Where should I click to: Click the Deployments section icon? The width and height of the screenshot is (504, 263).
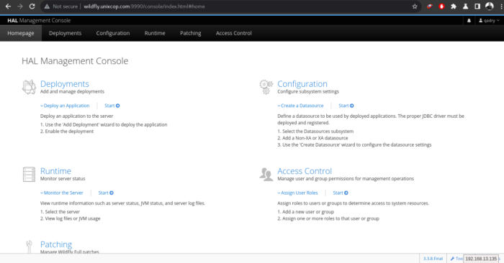29,87
